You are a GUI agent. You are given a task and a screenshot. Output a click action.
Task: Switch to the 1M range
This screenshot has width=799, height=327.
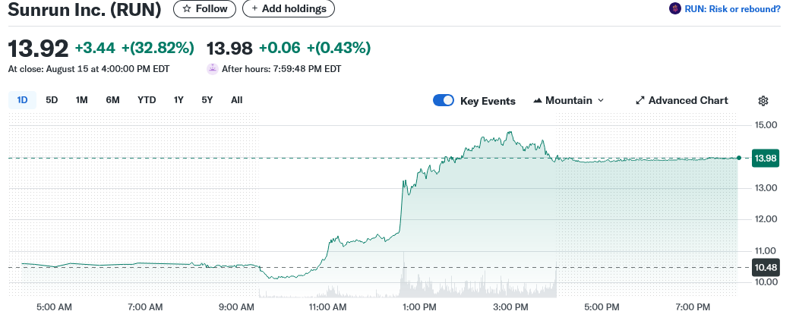(x=81, y=100)
